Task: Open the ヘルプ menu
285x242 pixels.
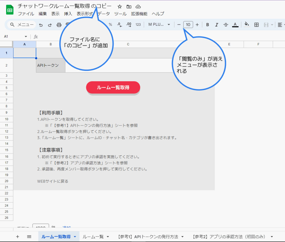Action: point(158,14)
